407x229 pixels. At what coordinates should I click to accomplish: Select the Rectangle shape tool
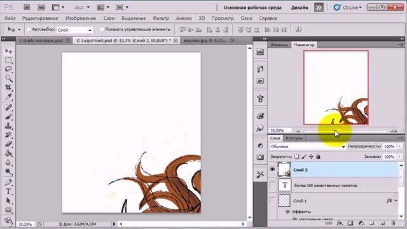click(8, 209)
